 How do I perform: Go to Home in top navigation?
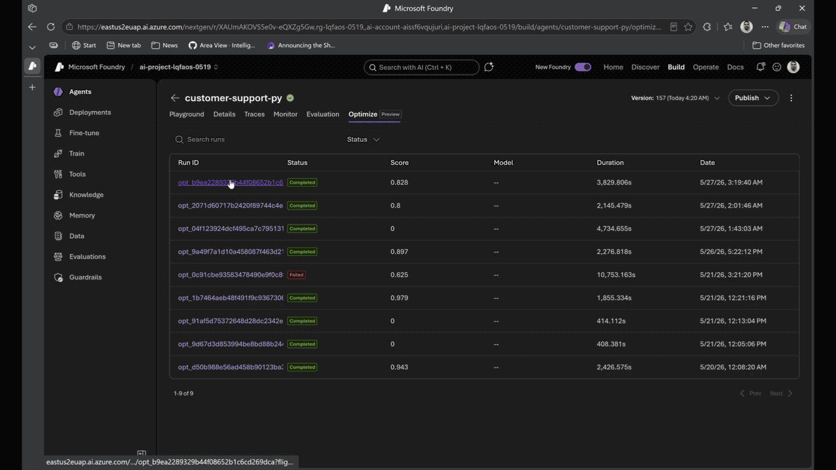point(613,67)
